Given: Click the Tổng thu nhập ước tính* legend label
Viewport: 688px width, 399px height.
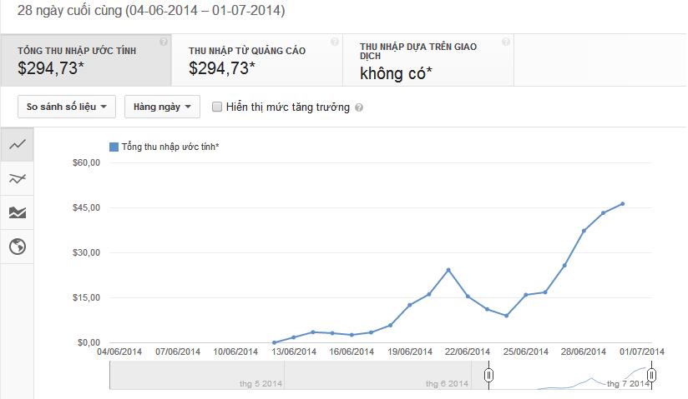Looking at the screenshot, I should tap(170, 147).
